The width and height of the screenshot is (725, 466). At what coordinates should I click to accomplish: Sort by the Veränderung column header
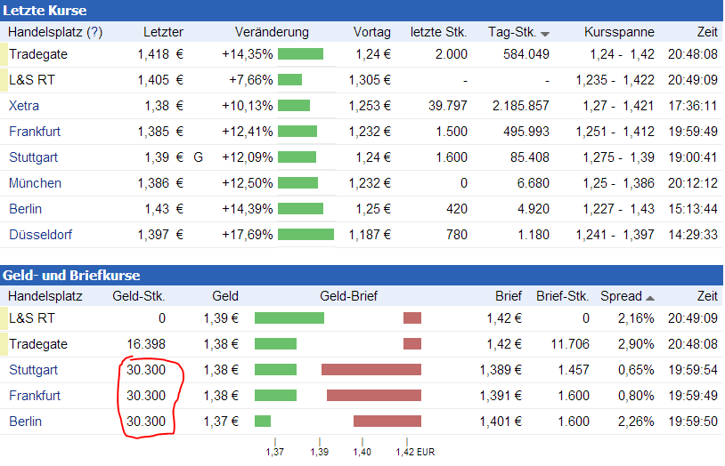272,32
